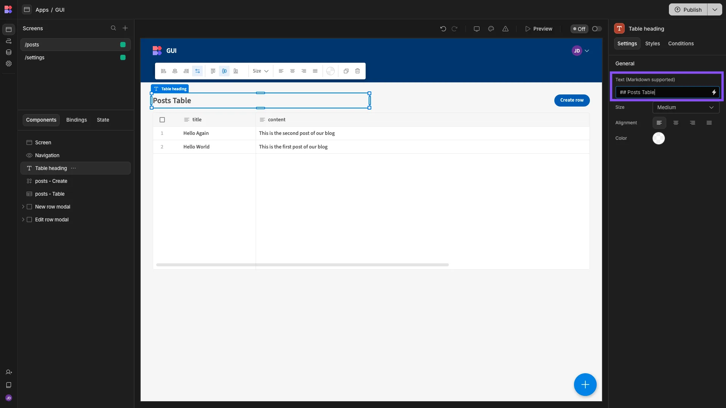
Task: Align component to left in floating toolbar
Action: pos(163,71)
